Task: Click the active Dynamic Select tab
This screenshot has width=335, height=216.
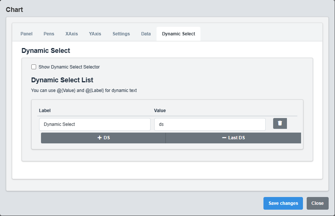Action: (x=178, y=34)
